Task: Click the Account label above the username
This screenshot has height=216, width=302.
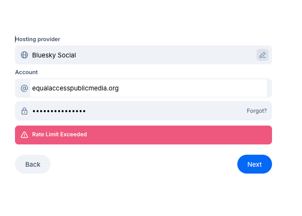Action: [x=27, y=72]
